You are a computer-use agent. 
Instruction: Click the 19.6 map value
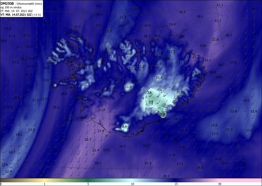(198, 83)
